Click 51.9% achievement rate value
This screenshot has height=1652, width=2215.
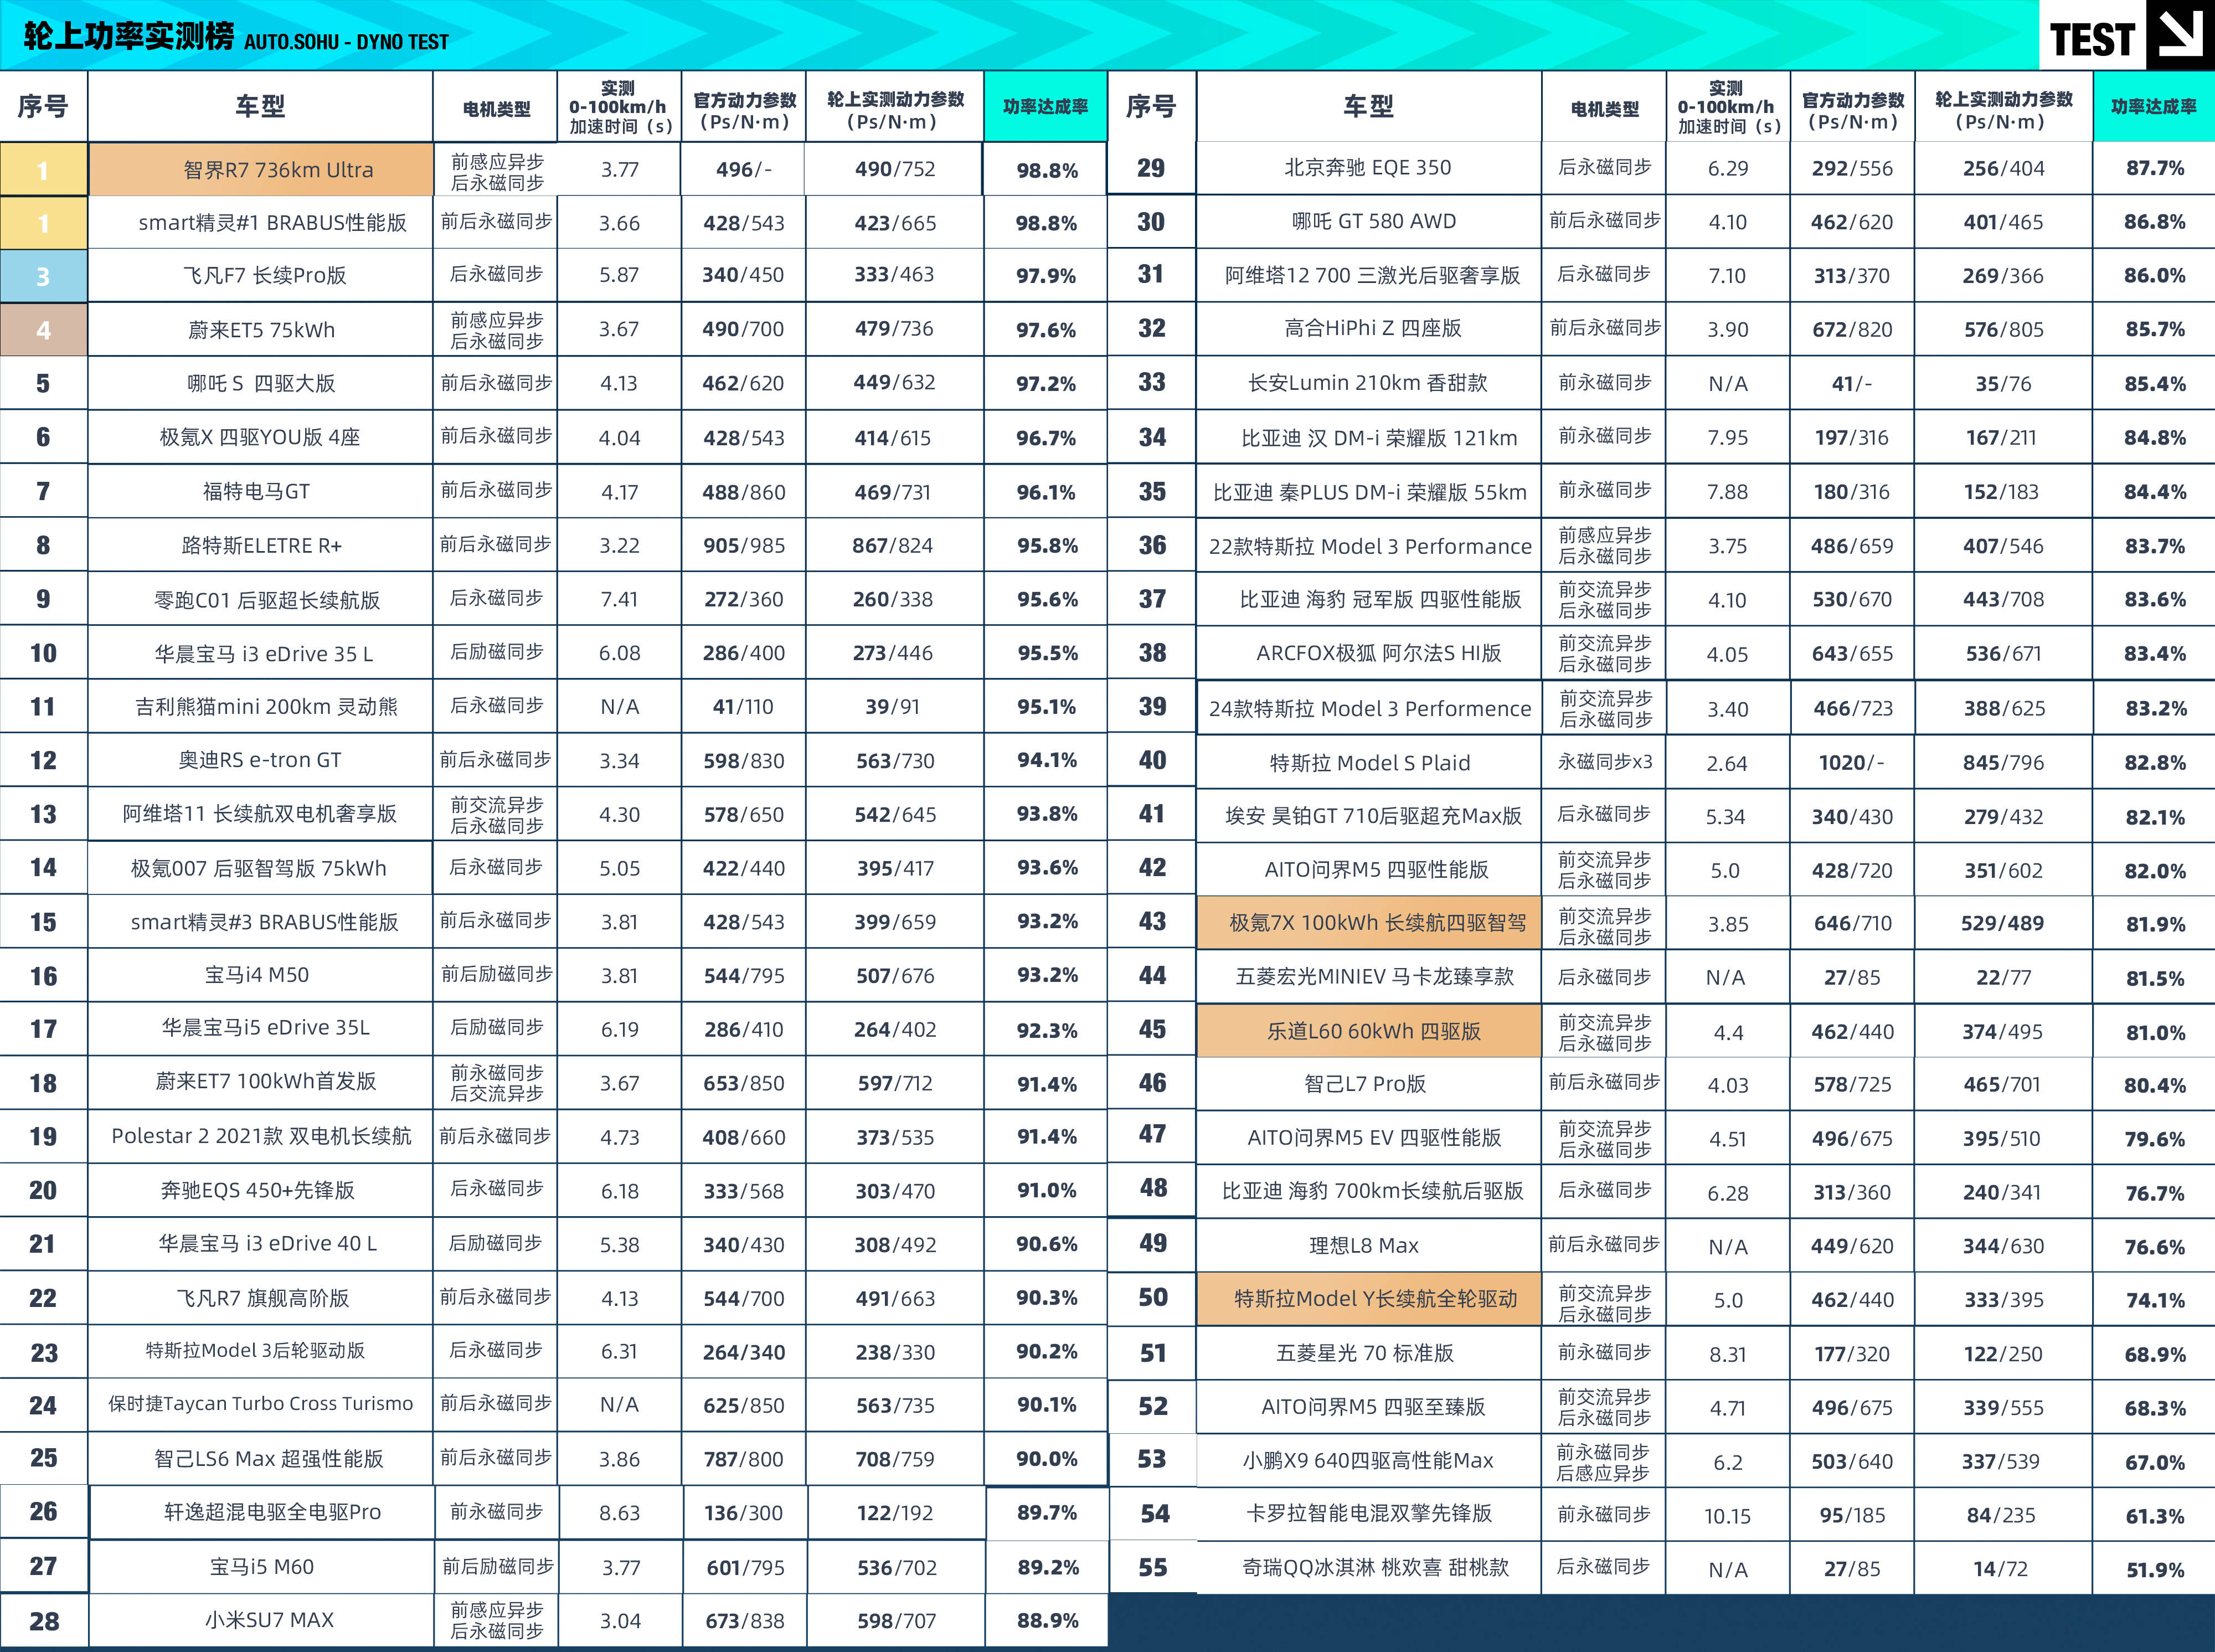(x=2155, y=1570)
